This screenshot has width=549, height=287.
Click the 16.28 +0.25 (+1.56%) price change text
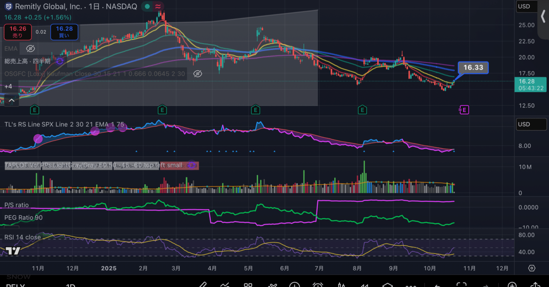(x=38, y=17)
